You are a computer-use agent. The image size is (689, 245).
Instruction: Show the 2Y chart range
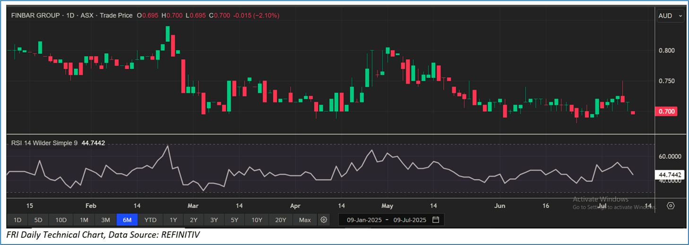pos(194,220)
